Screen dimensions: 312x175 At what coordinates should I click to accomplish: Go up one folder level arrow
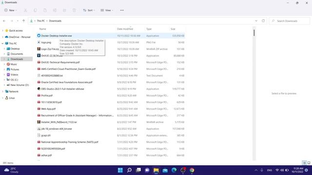click(24, 21)
